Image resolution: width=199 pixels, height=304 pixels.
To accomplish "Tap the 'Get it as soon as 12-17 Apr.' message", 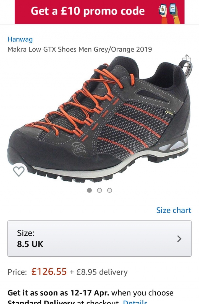I will (58, 293).
